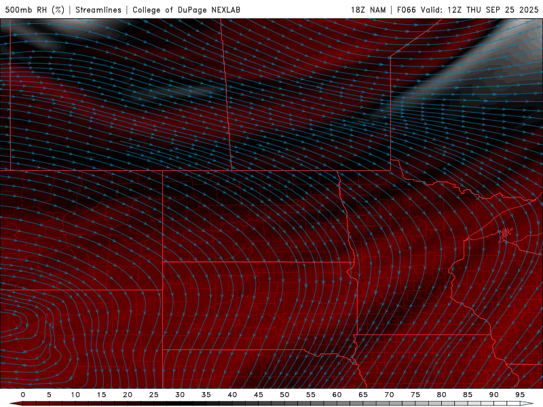
Task: Click the 35 label on colorbar
Action: click(x=206, y=395)
